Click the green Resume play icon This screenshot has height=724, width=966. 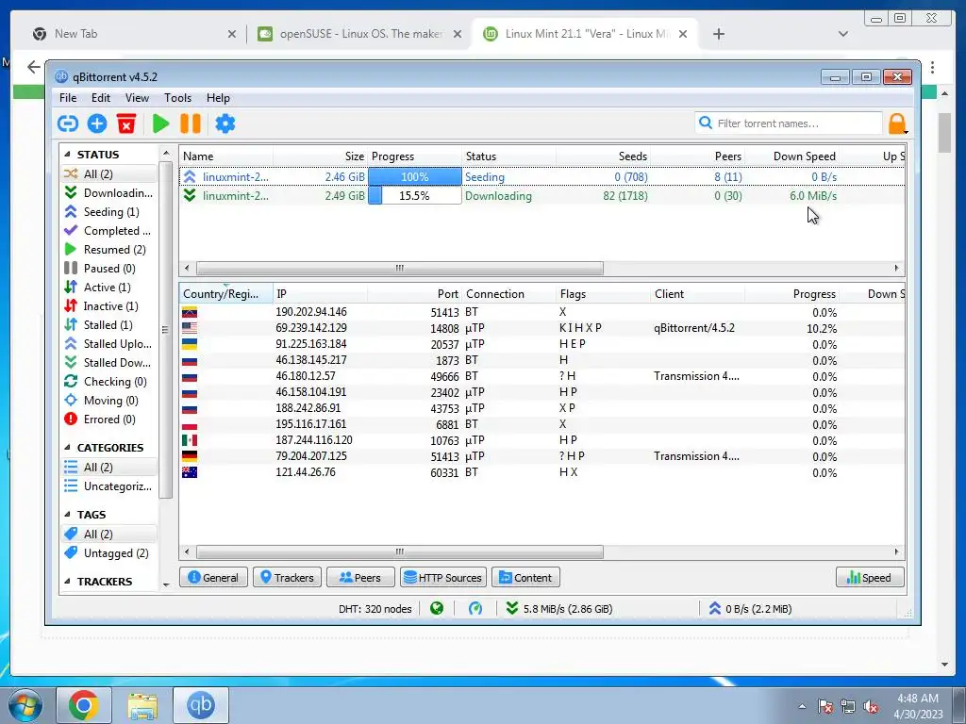coord(160,123)
